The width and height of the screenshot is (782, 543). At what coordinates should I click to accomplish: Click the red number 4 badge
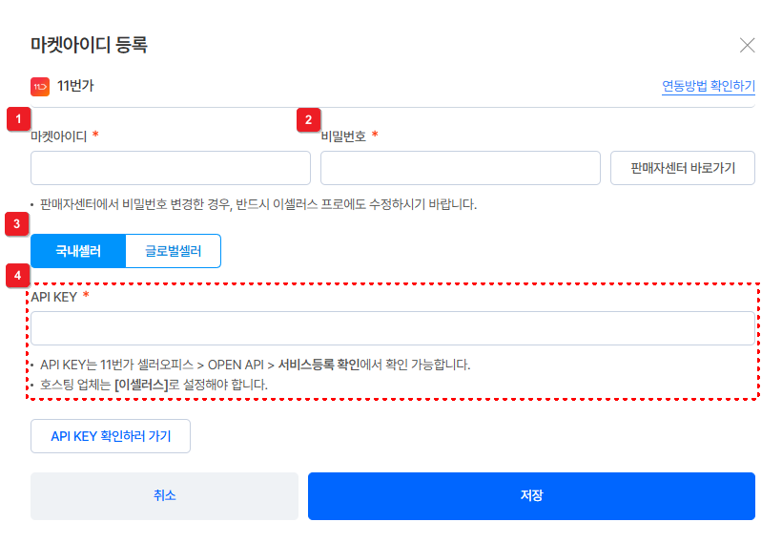click(x=18, y=277)
